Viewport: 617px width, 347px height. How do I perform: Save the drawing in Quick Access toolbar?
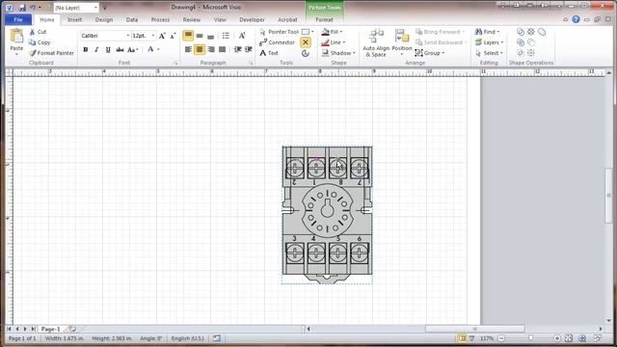(22, 8)
